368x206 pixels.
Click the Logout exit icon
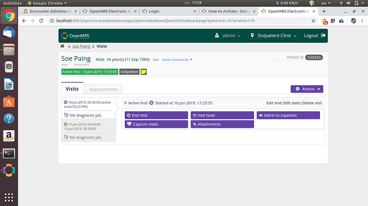(x=323, y=35)
